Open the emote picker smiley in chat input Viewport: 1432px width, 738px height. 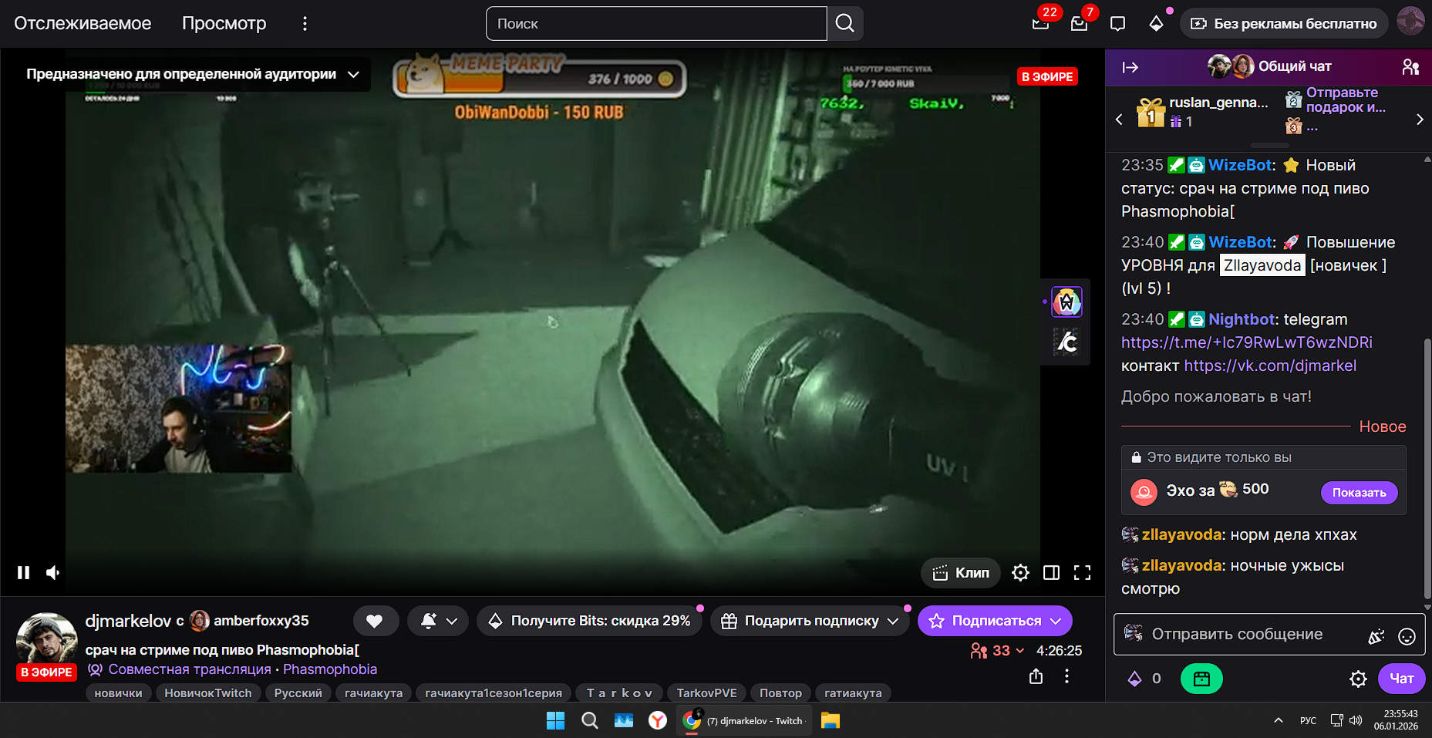(x=1407, y=635)
